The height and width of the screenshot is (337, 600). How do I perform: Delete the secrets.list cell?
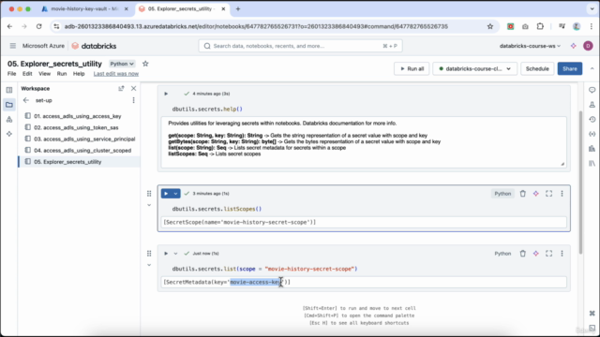coord(523,254)
